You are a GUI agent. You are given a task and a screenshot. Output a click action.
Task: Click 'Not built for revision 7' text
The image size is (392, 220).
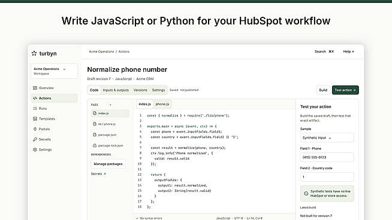(x=316, y=216)
